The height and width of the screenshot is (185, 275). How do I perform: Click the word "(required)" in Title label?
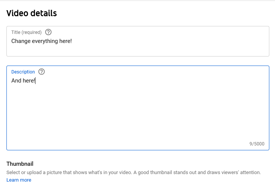pyautogui.click(x=32, y=32)
